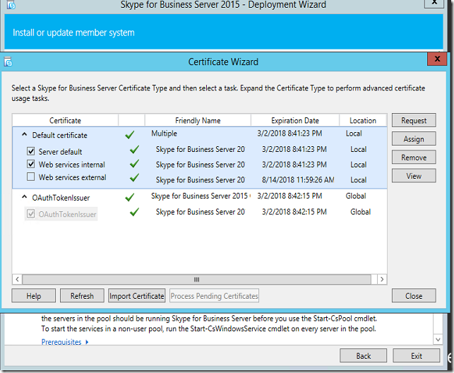Open Help in Certificate Wizard
The width and height of the screenshot is (454, 373).
point(34,296)
